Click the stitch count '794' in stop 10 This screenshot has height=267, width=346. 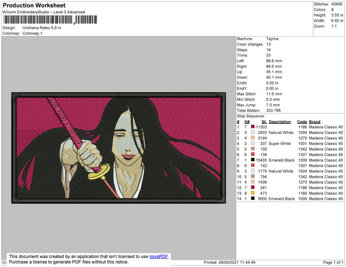[264, 177]
